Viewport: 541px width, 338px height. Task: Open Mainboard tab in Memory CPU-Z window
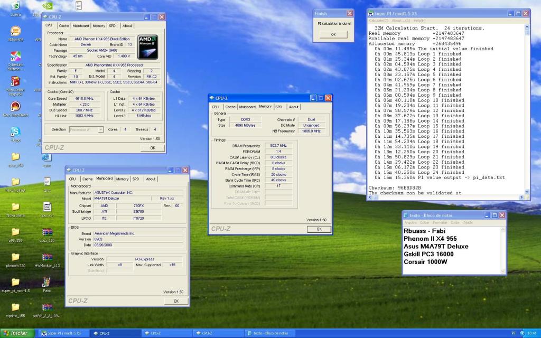[x=247, y=107]
